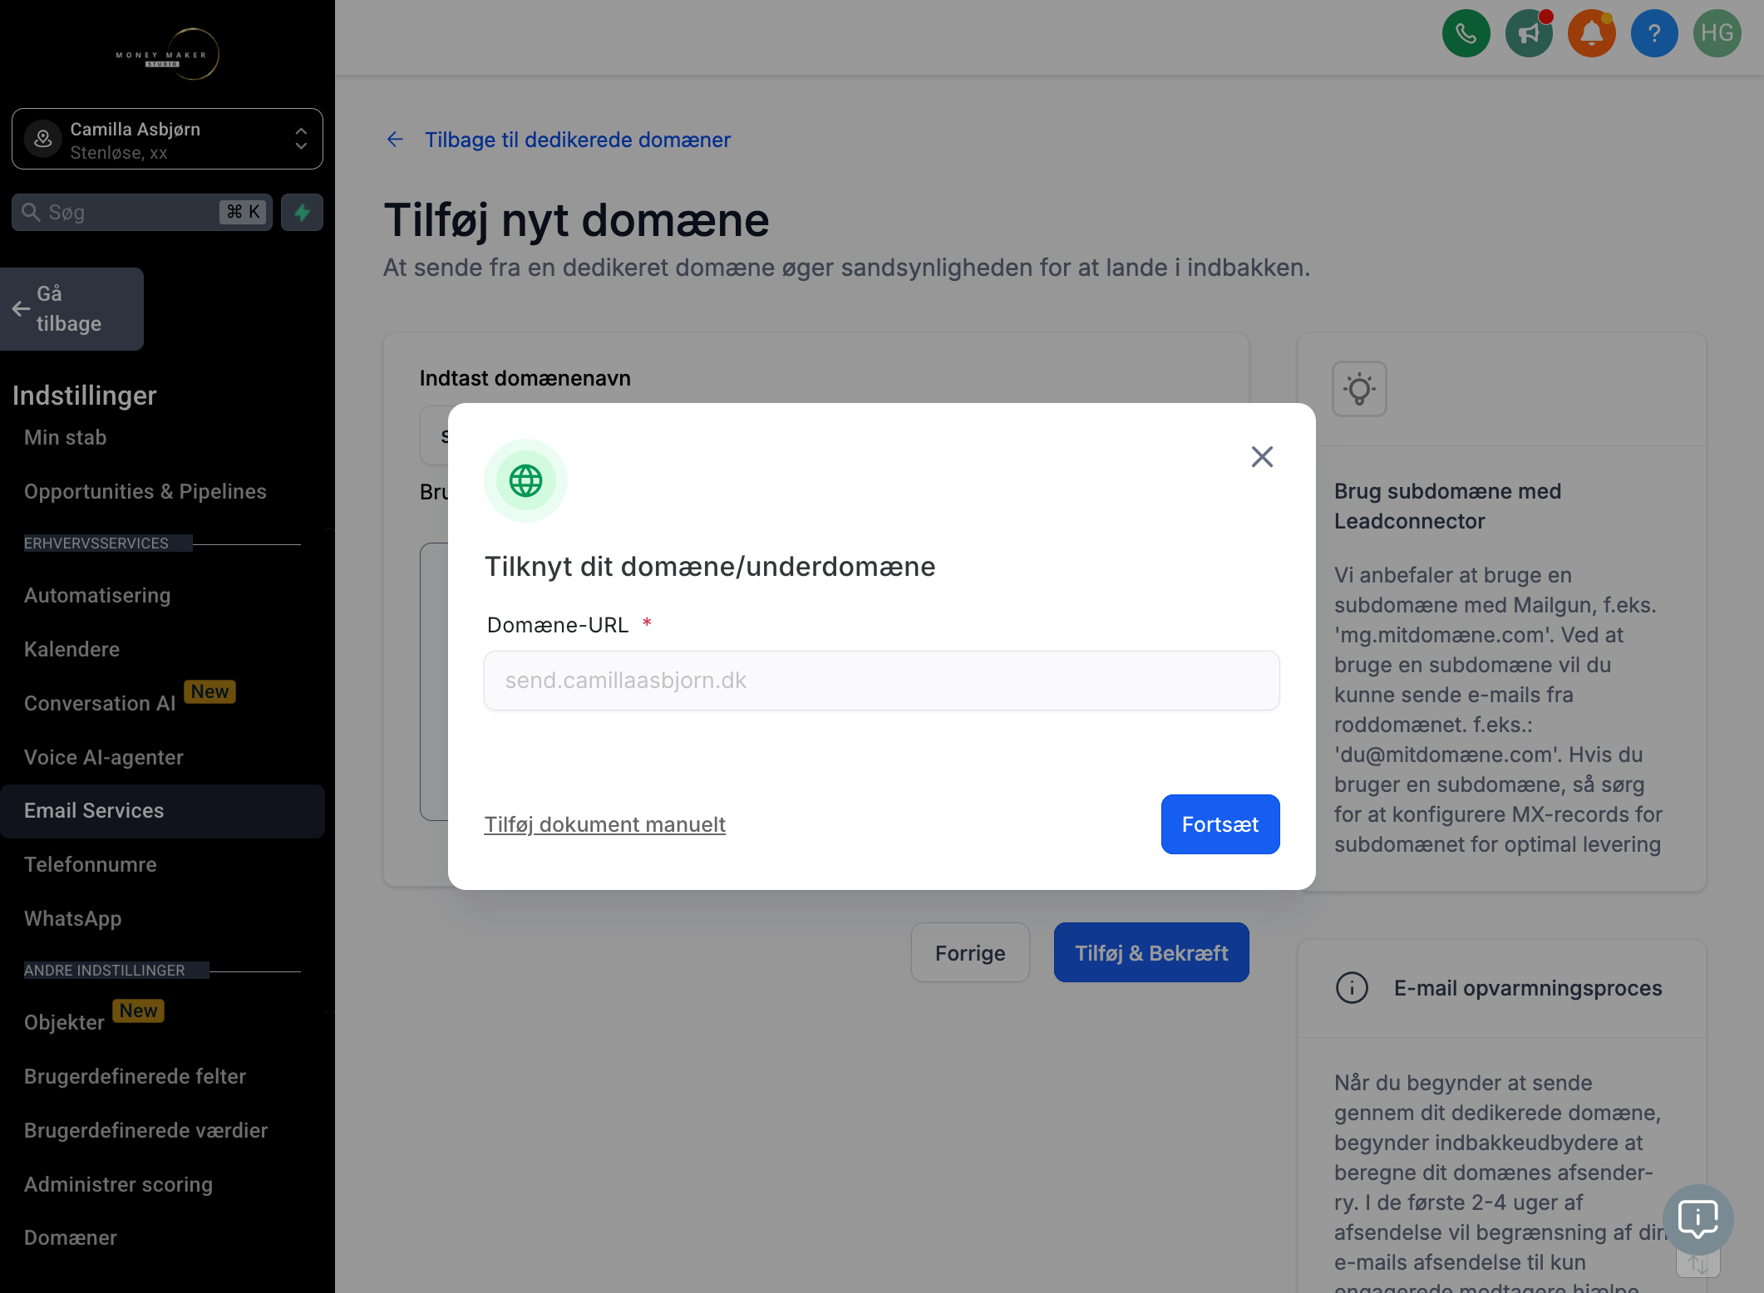The height and width of the screenshot is (1293, 1764).
Task: Open Tilføj dokument manuelt link
Action: click(604, 824)
